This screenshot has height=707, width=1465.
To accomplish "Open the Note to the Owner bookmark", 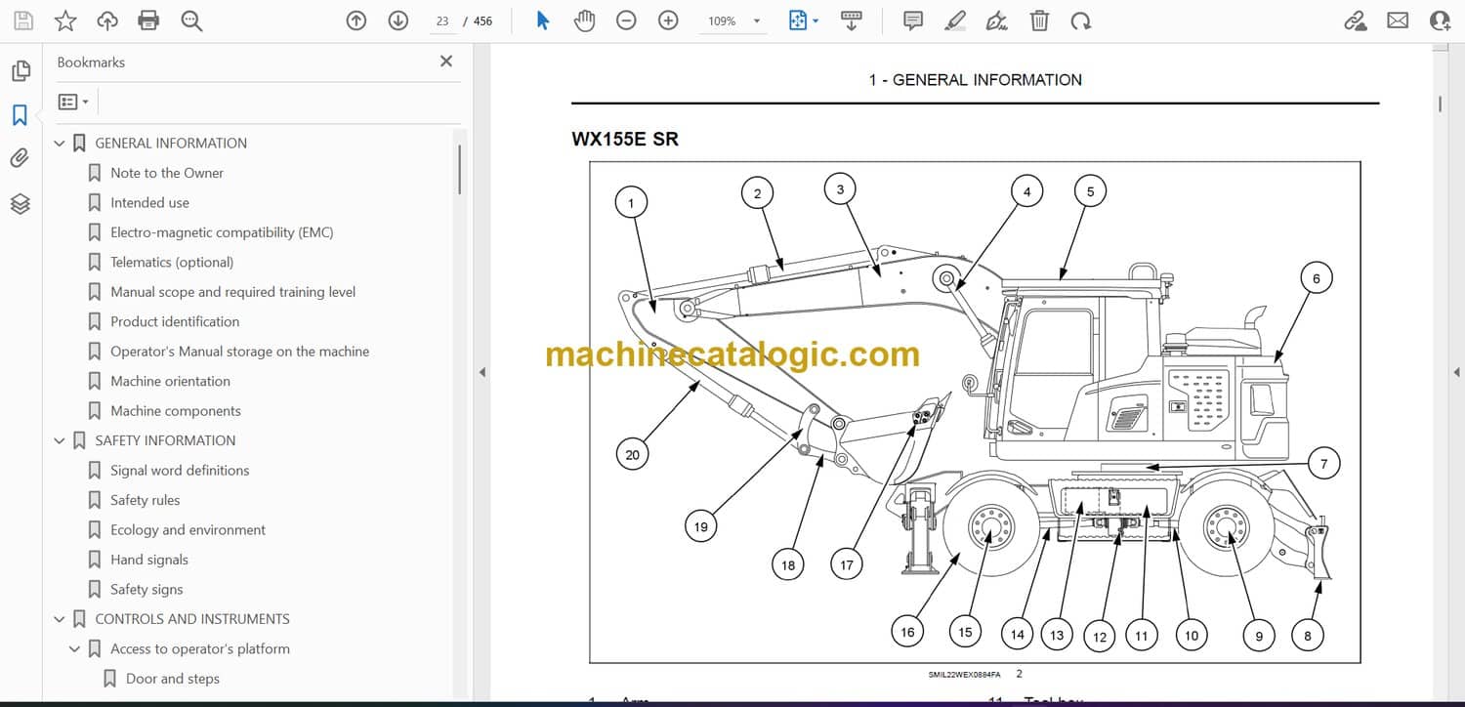I will click(167, 173).
